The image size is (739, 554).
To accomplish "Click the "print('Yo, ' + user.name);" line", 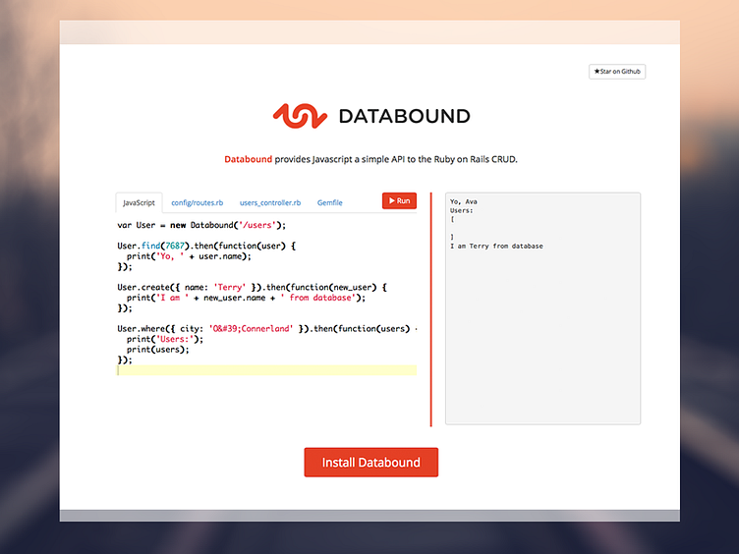I will [x=189, y=256].
